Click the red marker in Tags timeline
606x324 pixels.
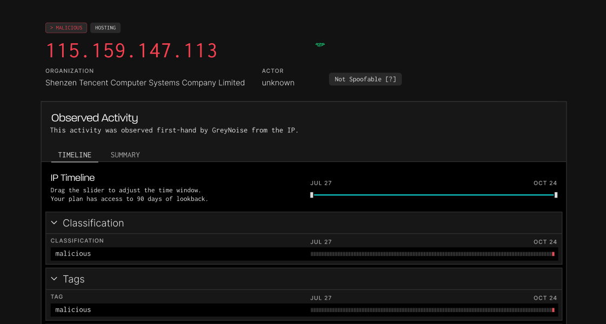point(554,310)
